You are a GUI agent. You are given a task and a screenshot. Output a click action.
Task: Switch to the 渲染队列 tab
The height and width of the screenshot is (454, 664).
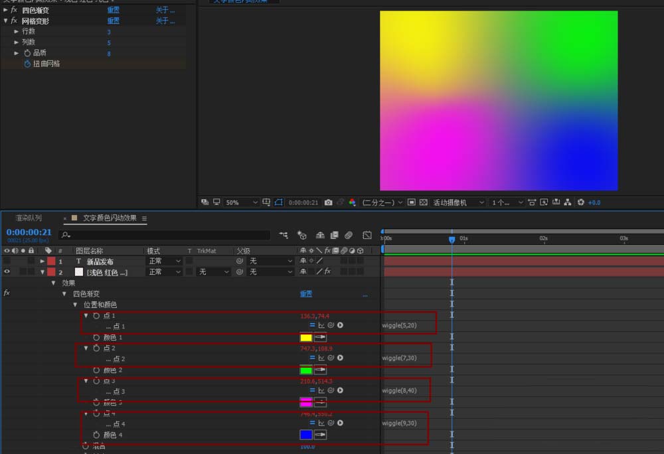point(29,218)
